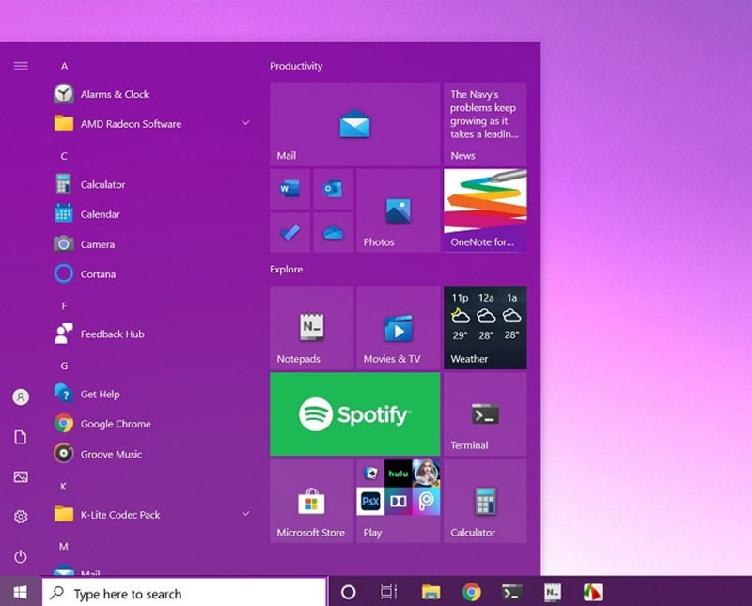The width and height of the screenshot is (752, 606).
Task: Click the Word icon in Productivity group
Action: tap(290, 190)
